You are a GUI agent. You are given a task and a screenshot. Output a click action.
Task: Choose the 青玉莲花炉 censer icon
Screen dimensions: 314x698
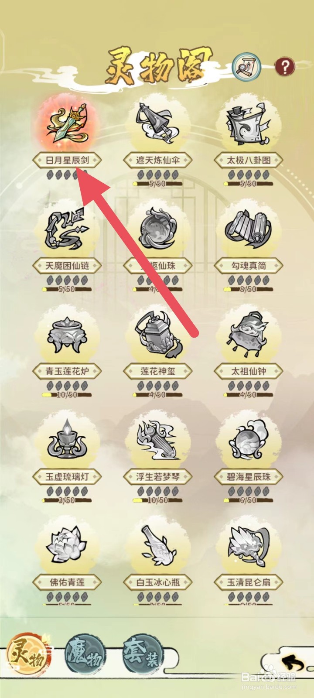coord(67,335)
